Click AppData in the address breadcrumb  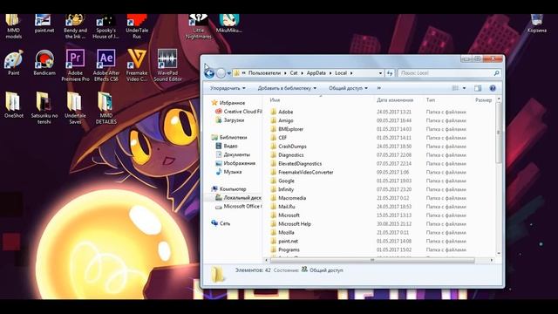point(316,73)
